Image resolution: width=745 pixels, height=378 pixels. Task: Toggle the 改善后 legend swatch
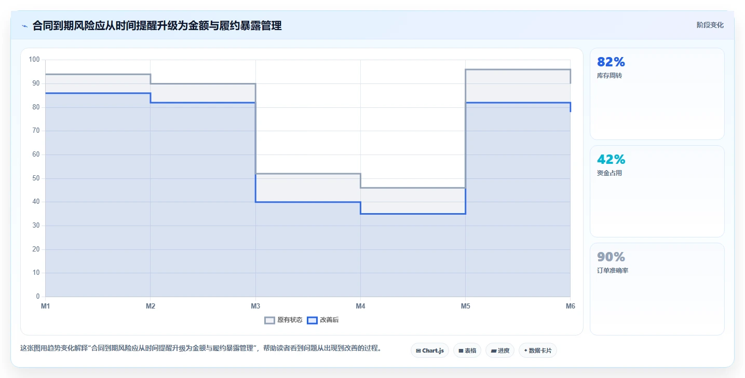pyautogui.click(x=312, y=320)
